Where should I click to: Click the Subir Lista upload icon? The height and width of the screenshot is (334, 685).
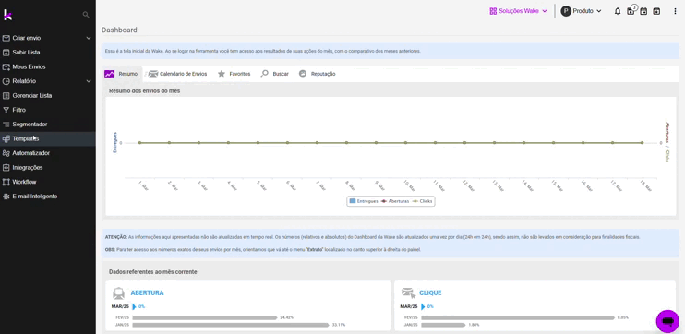pos(6,53)
